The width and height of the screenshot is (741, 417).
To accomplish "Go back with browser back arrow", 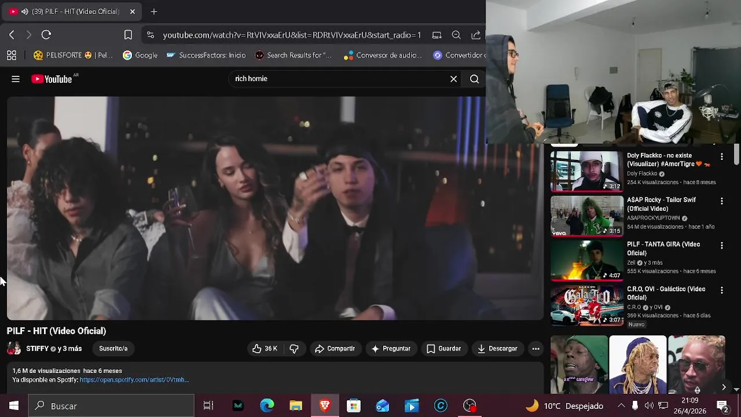I will [12, 35].
